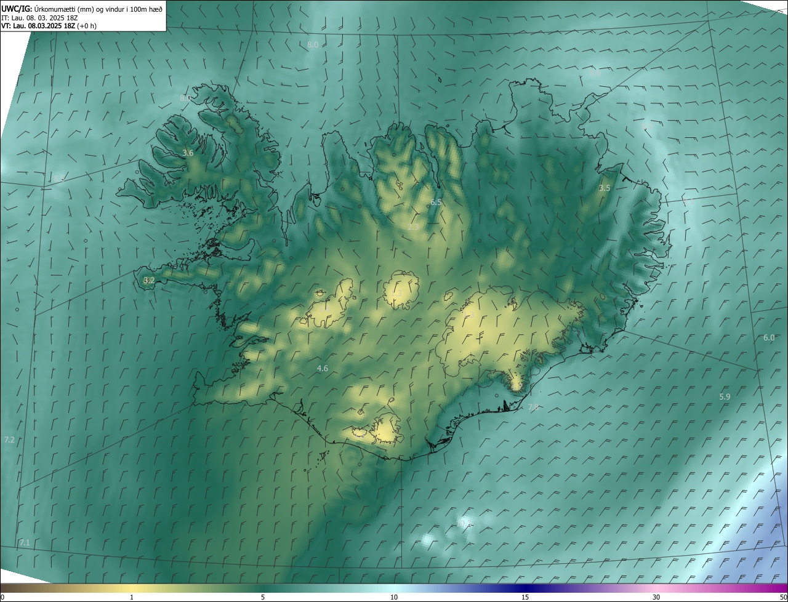
Task: Click the '7.1' value in the southwest corner
Action: tap(24, 542)
